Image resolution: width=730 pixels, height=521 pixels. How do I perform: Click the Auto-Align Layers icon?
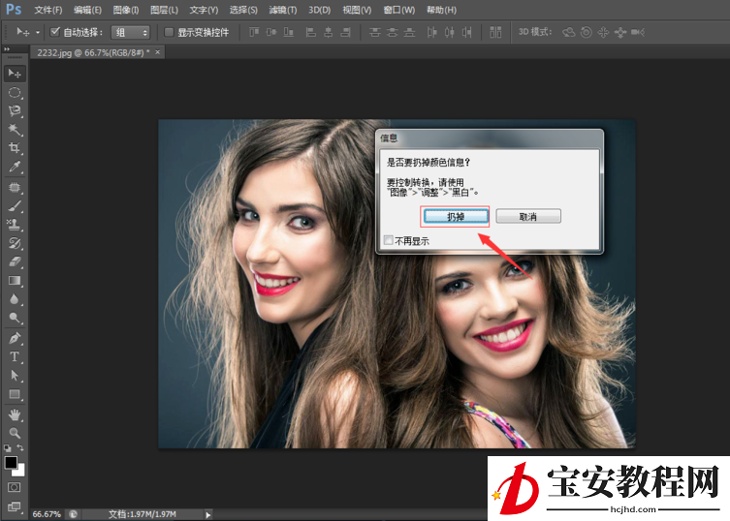(495, 32)
